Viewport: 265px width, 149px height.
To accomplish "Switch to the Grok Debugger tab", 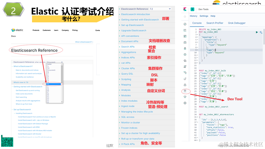I will 237,23.
